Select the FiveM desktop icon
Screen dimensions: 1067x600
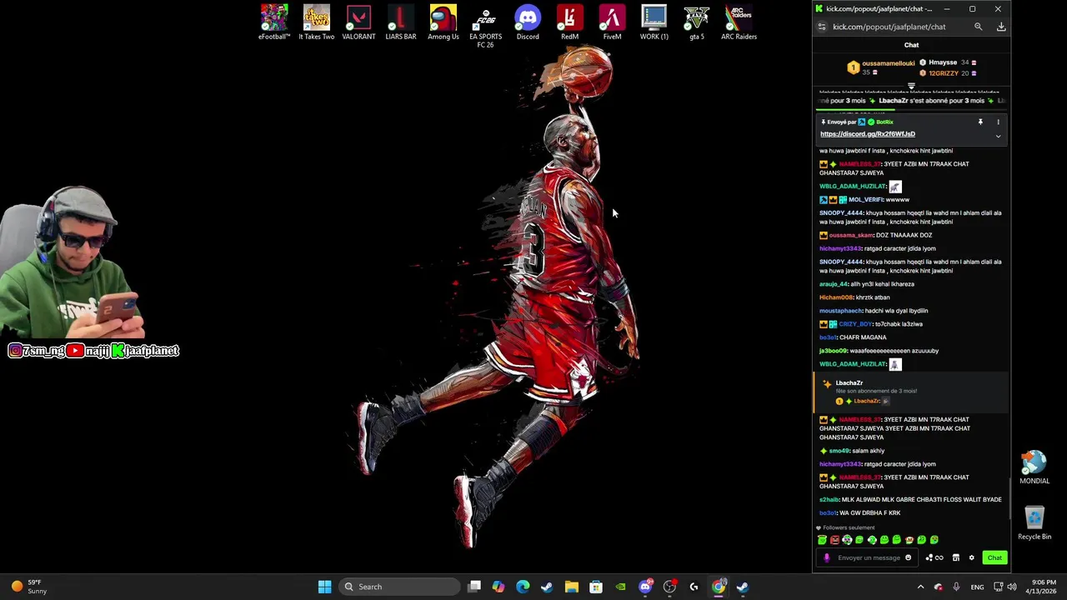point(612,22)
